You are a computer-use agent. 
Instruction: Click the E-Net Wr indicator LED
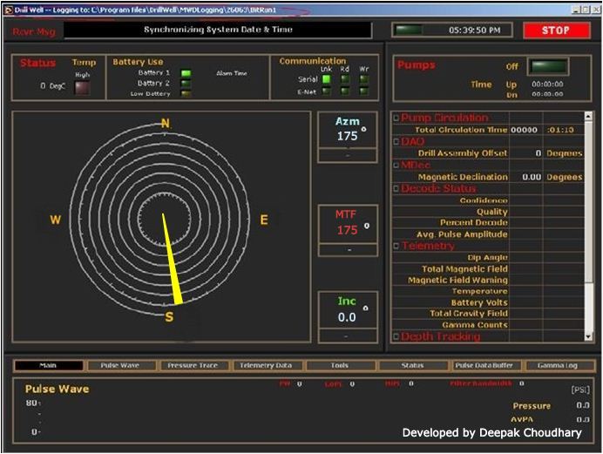[x=363, y=91]
